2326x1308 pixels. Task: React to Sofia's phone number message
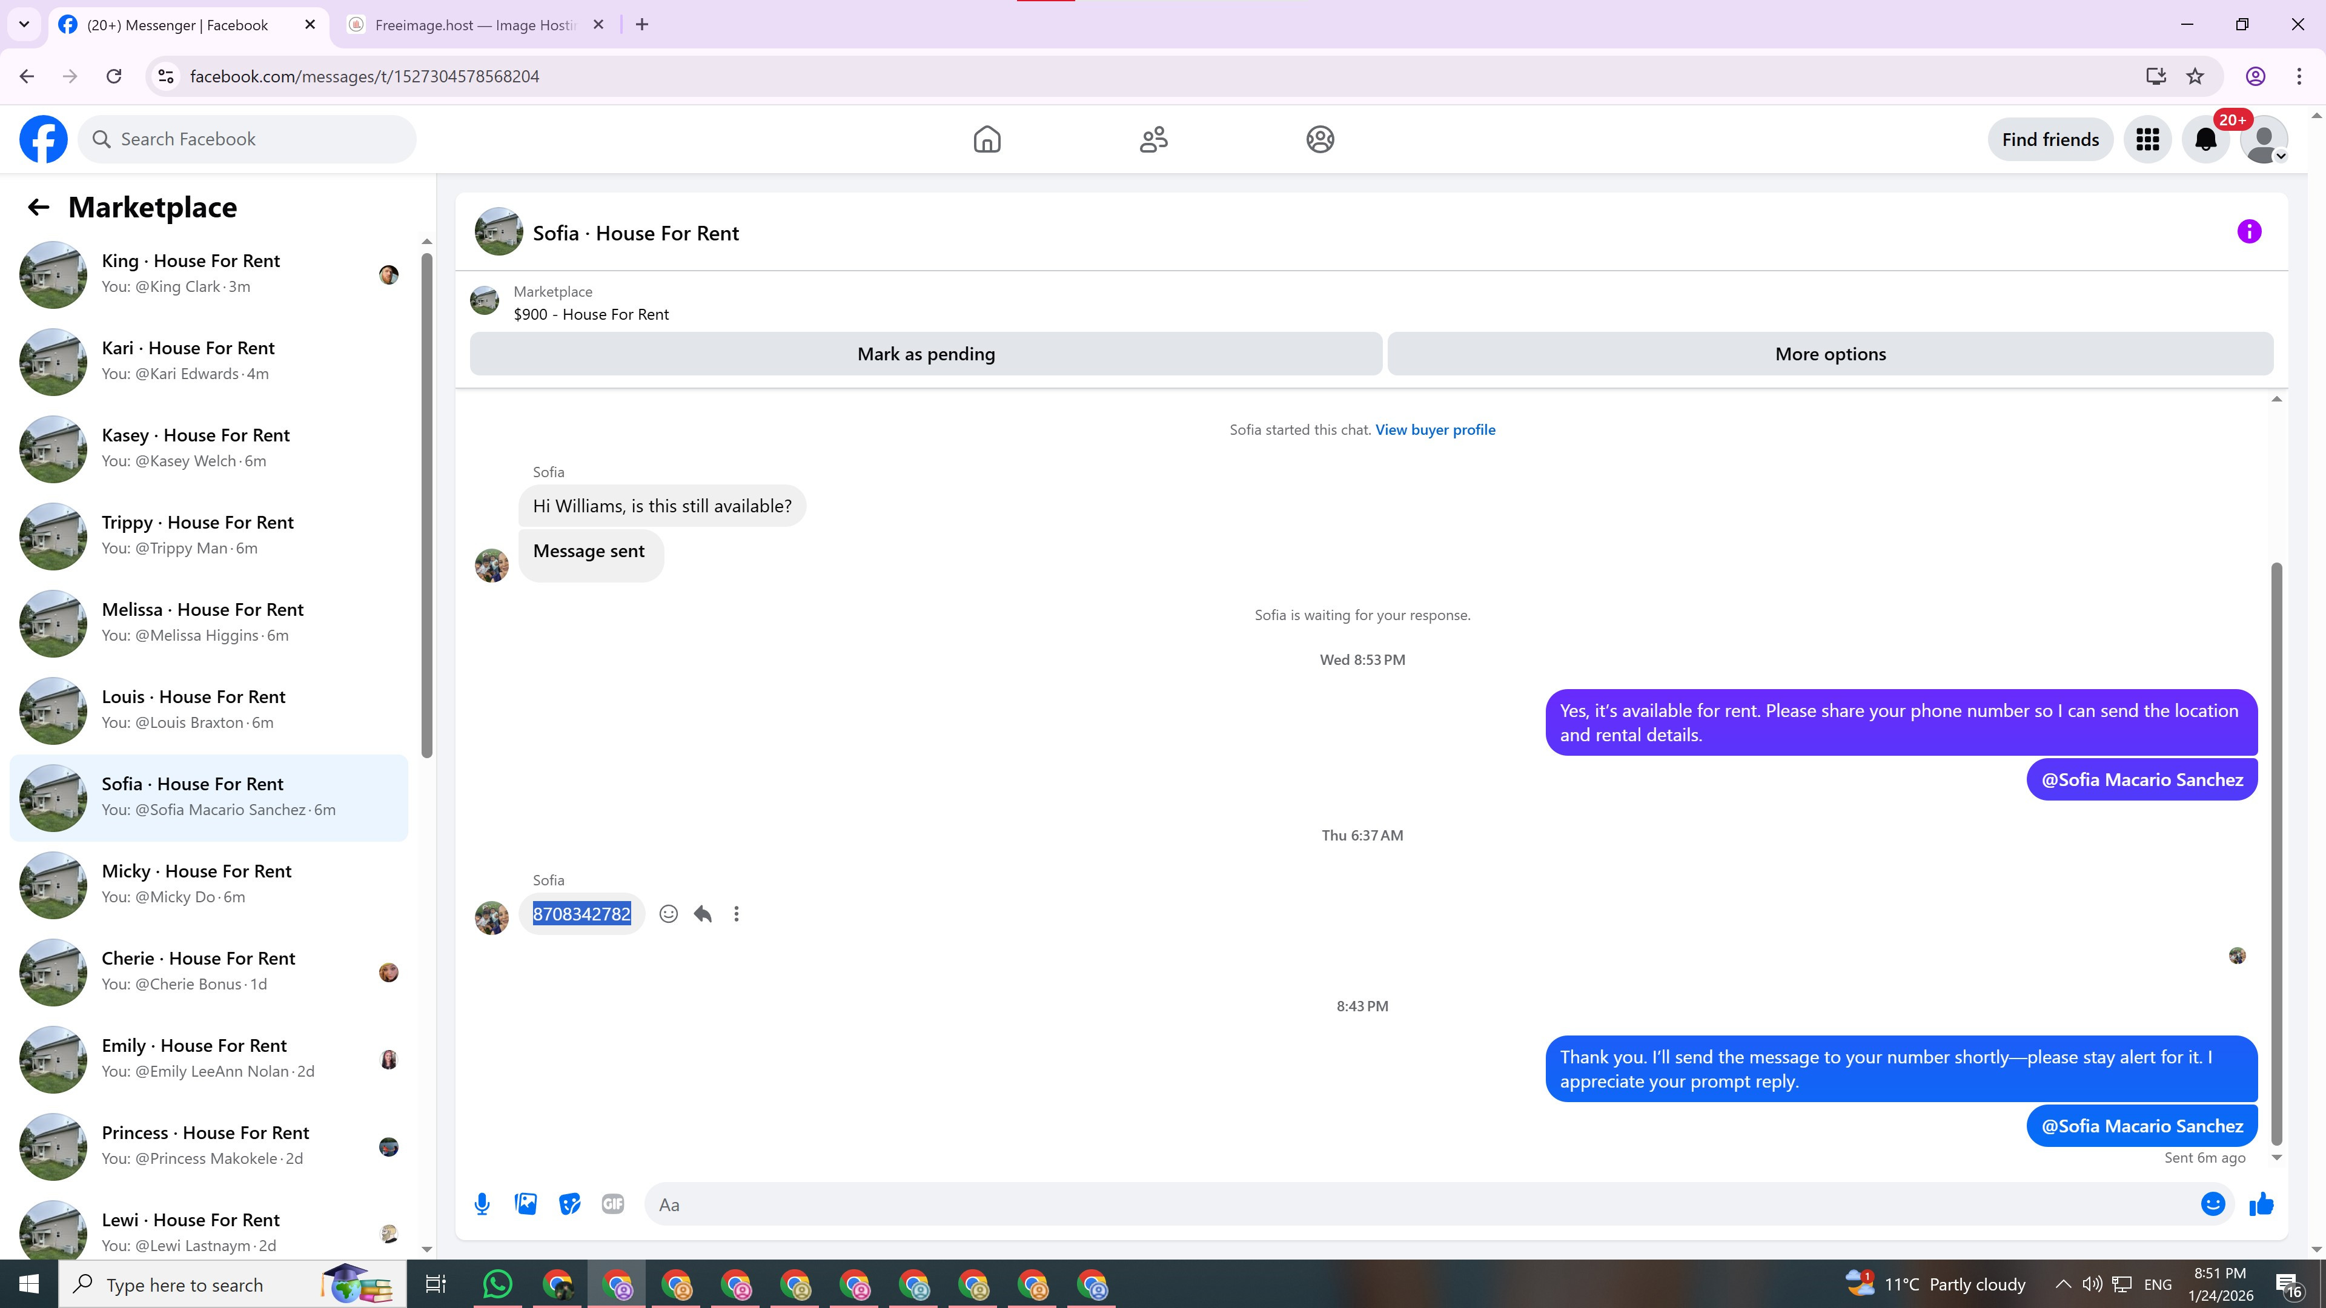[x=668, y=914]
